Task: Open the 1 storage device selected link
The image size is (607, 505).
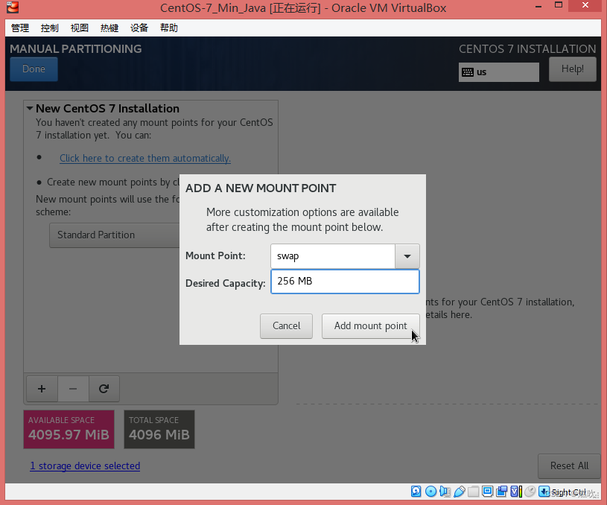Action: 85,466
